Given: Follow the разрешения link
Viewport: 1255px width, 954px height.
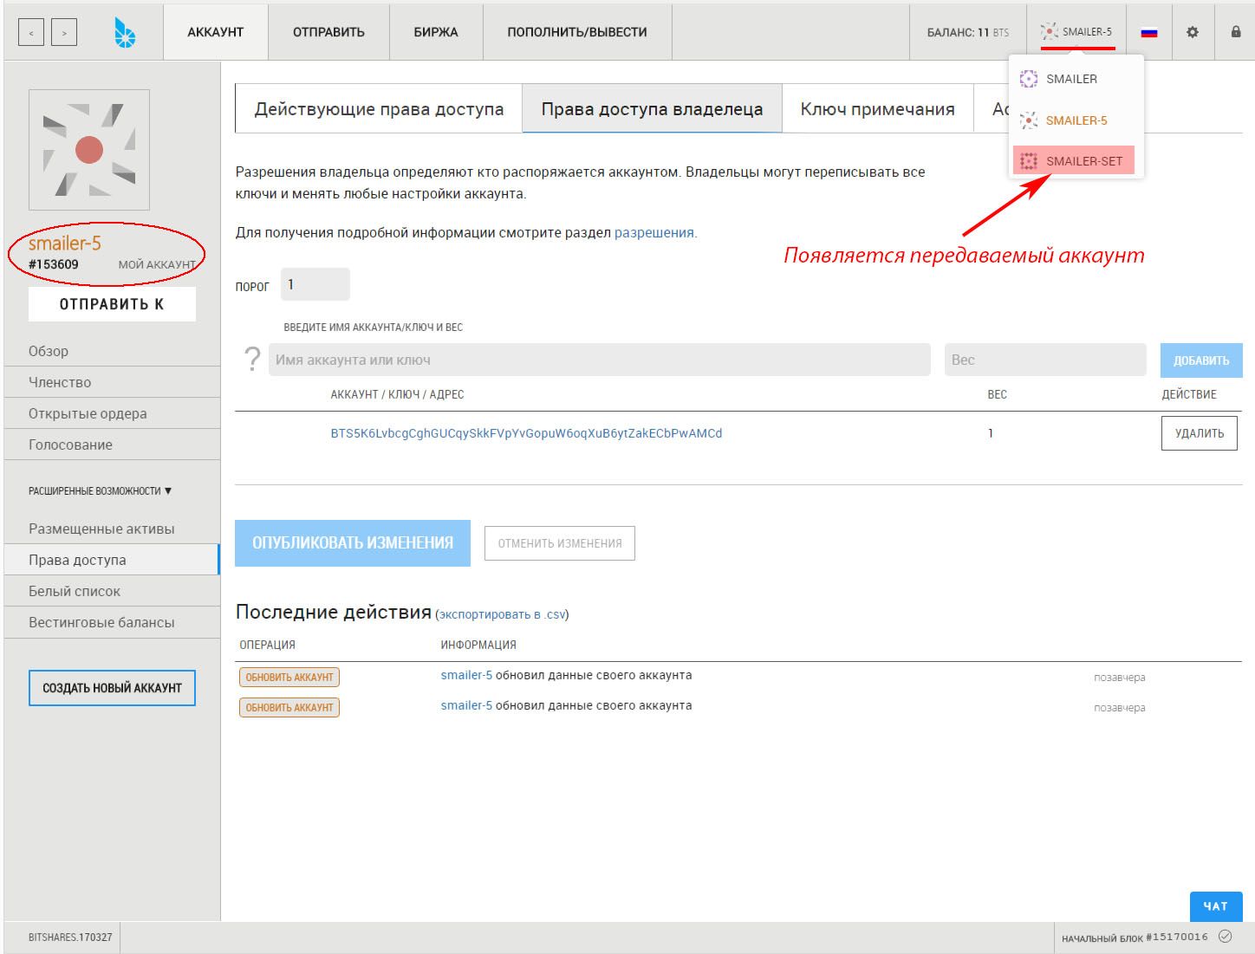Looking at the screenshot, I should [654, 232].
